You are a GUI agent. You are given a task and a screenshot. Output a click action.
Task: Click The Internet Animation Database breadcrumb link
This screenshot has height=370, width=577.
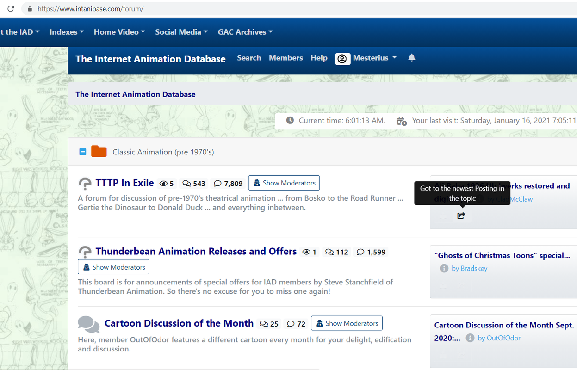136,94
